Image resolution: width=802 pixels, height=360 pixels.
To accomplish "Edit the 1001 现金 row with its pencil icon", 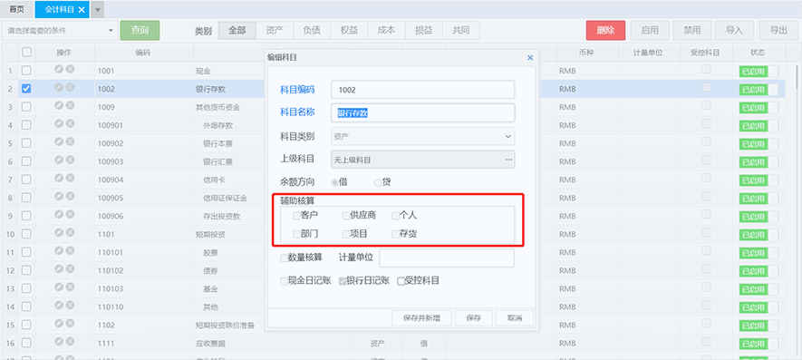I will pyautogui.click(x=59, y=69).
